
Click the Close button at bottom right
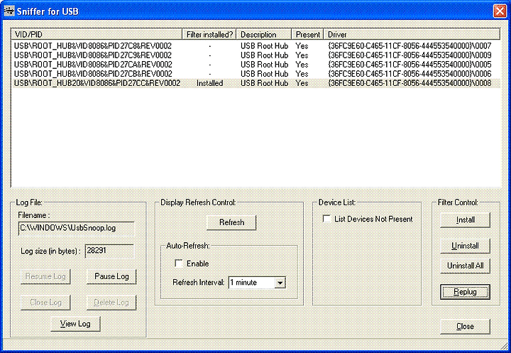465,327
